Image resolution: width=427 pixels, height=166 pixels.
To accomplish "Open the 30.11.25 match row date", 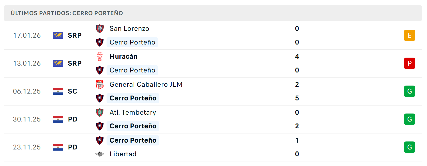I will [27, 119].
